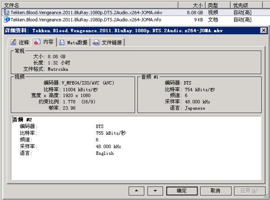This screenshot has width=270, height=200.
Task: Close the 详细资料 dialog
Action: [x=263, y=31]
